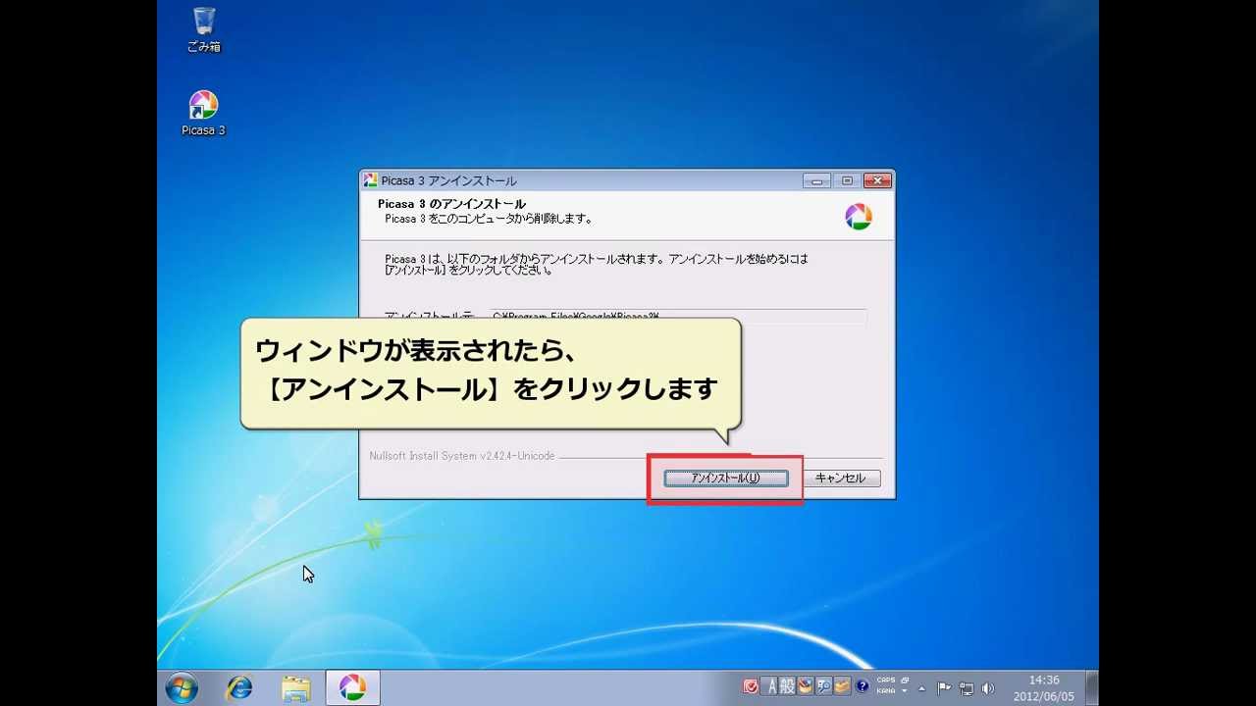Close the Picasa 3 uninstall dialog
1256x706 pixels.
tap(877, 180)
